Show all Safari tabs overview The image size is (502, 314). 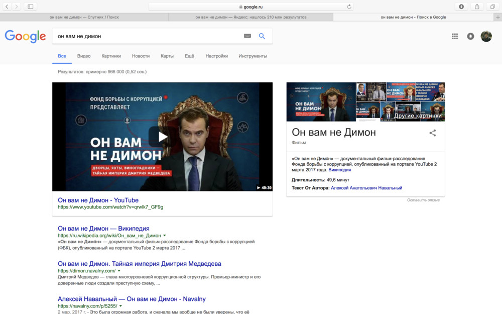coord(493,7)
